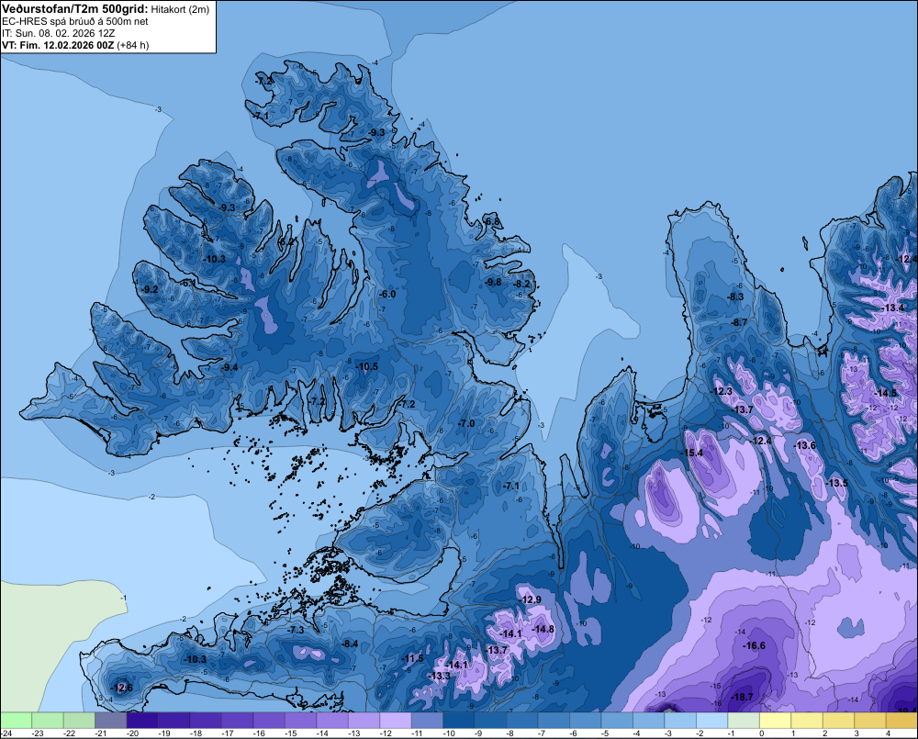This screenshot has width=918, height=739.
Task: Click the legend swatch between -12 and -11
Action: pyautogui.click(x=395, y=720)
